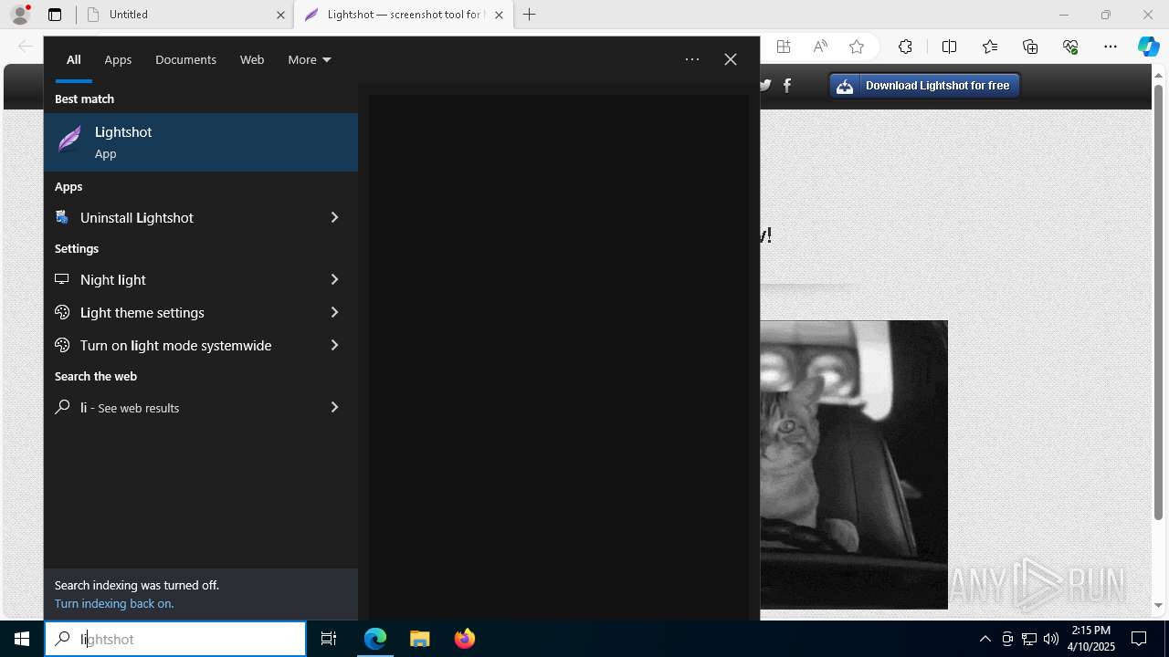Image resolution: width=1169 pixels, height=657 pixels.
Task: Click the taskbar search input field
Action: (175, 639)
